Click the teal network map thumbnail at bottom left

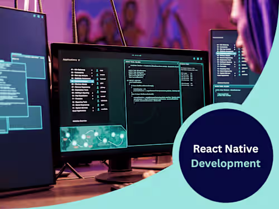[x=93, y=138]
